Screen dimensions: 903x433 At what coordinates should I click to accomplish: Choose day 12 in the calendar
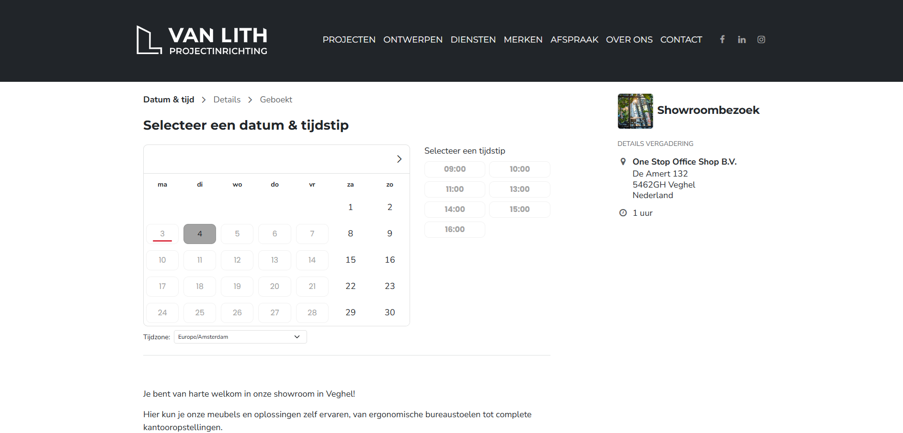(x=237, y=260)
